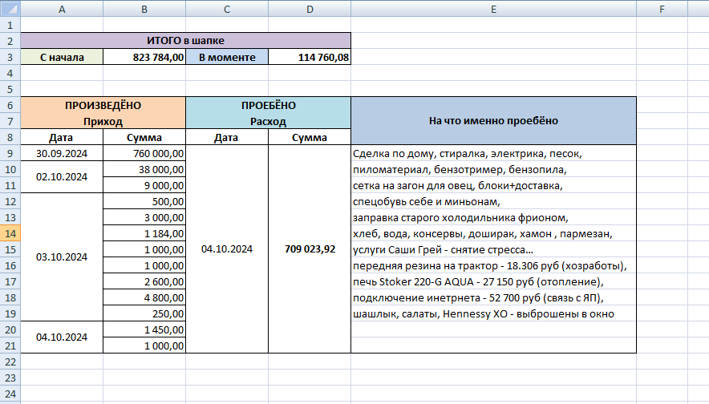Click the 'С начала' cell

[62, 57]
